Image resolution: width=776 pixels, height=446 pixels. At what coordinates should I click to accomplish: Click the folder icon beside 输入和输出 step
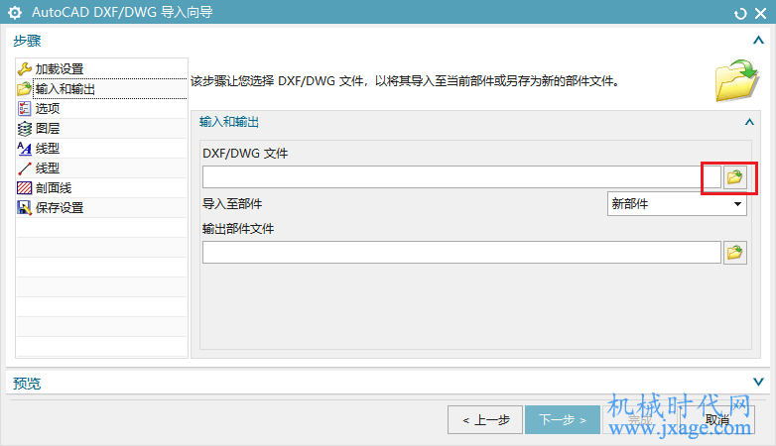(x=24, y=89)
